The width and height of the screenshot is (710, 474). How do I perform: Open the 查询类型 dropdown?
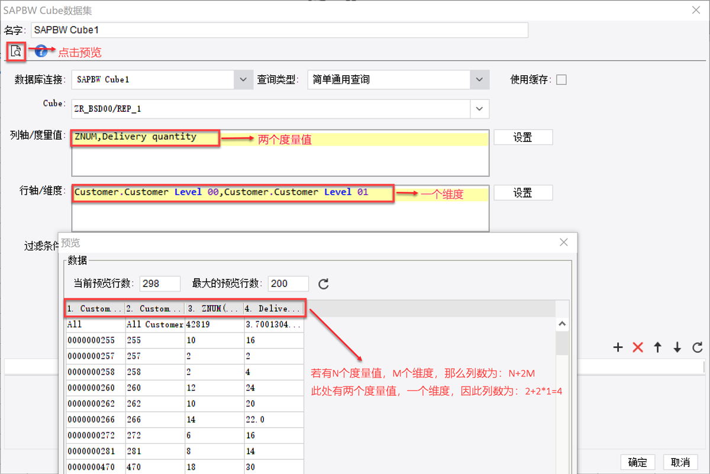tap(480, 79)
